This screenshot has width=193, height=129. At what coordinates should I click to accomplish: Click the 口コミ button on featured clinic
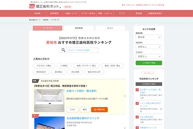click(72, 110)
